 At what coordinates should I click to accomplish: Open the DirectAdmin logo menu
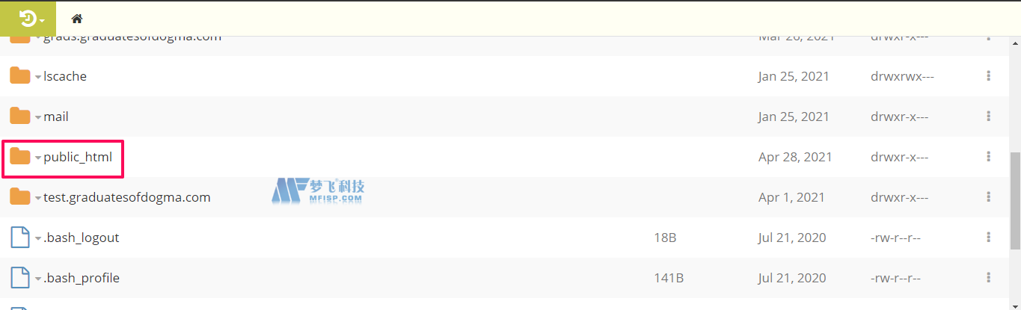pyautogui.click(x=31, y=19)
